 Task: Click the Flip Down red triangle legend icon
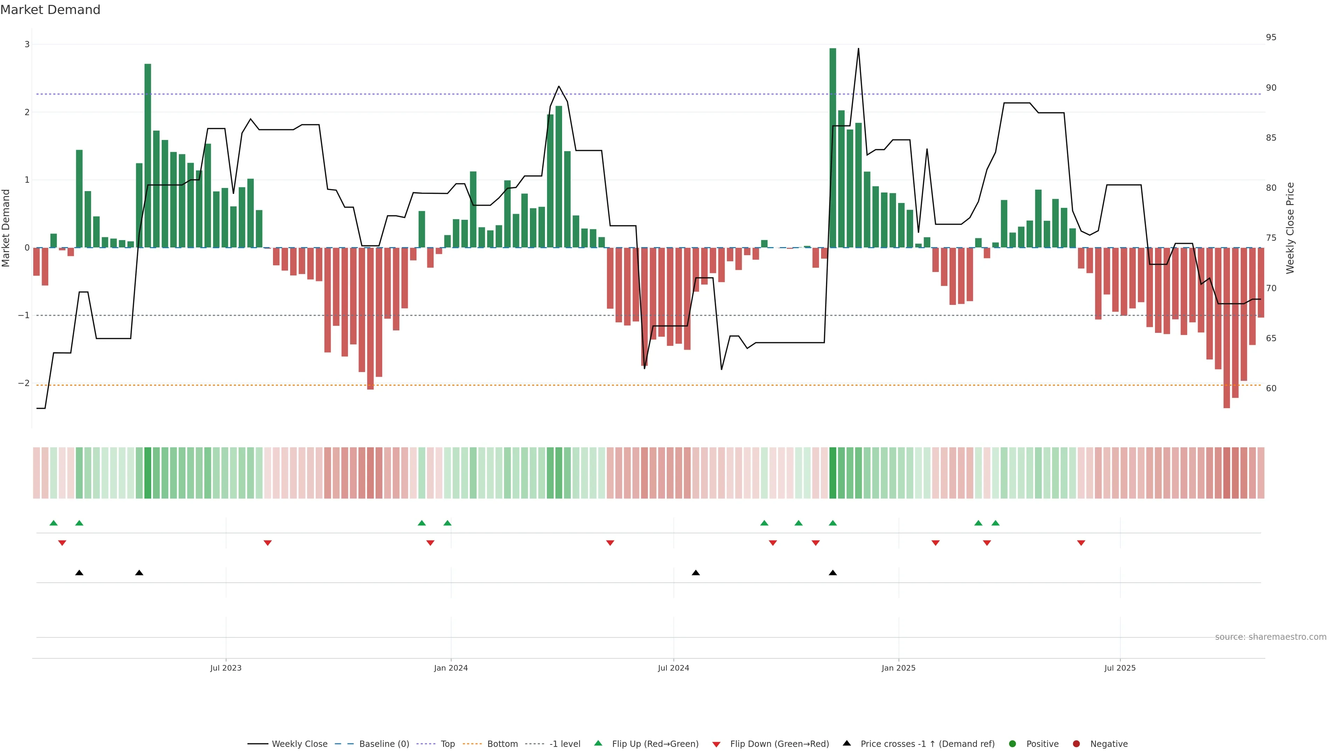click(x=716, y=744)
